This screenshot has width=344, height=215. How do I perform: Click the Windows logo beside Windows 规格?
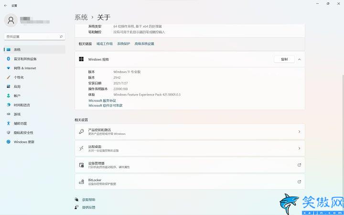(x=81, y=59)
